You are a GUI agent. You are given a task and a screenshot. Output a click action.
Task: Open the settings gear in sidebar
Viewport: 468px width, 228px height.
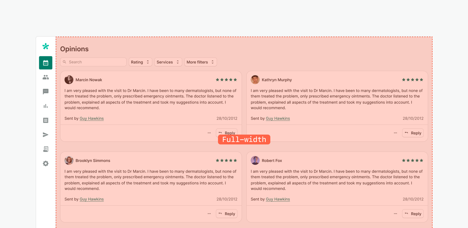click(46, 163)
